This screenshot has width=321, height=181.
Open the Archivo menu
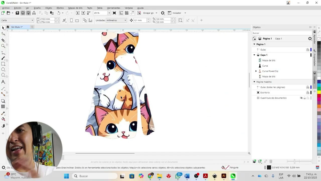[x=6, y=8]
